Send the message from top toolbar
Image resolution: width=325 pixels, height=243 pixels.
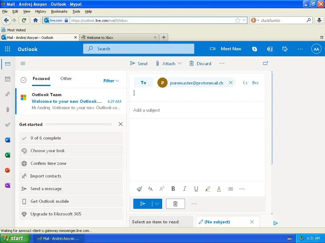[x=139, y=63]
